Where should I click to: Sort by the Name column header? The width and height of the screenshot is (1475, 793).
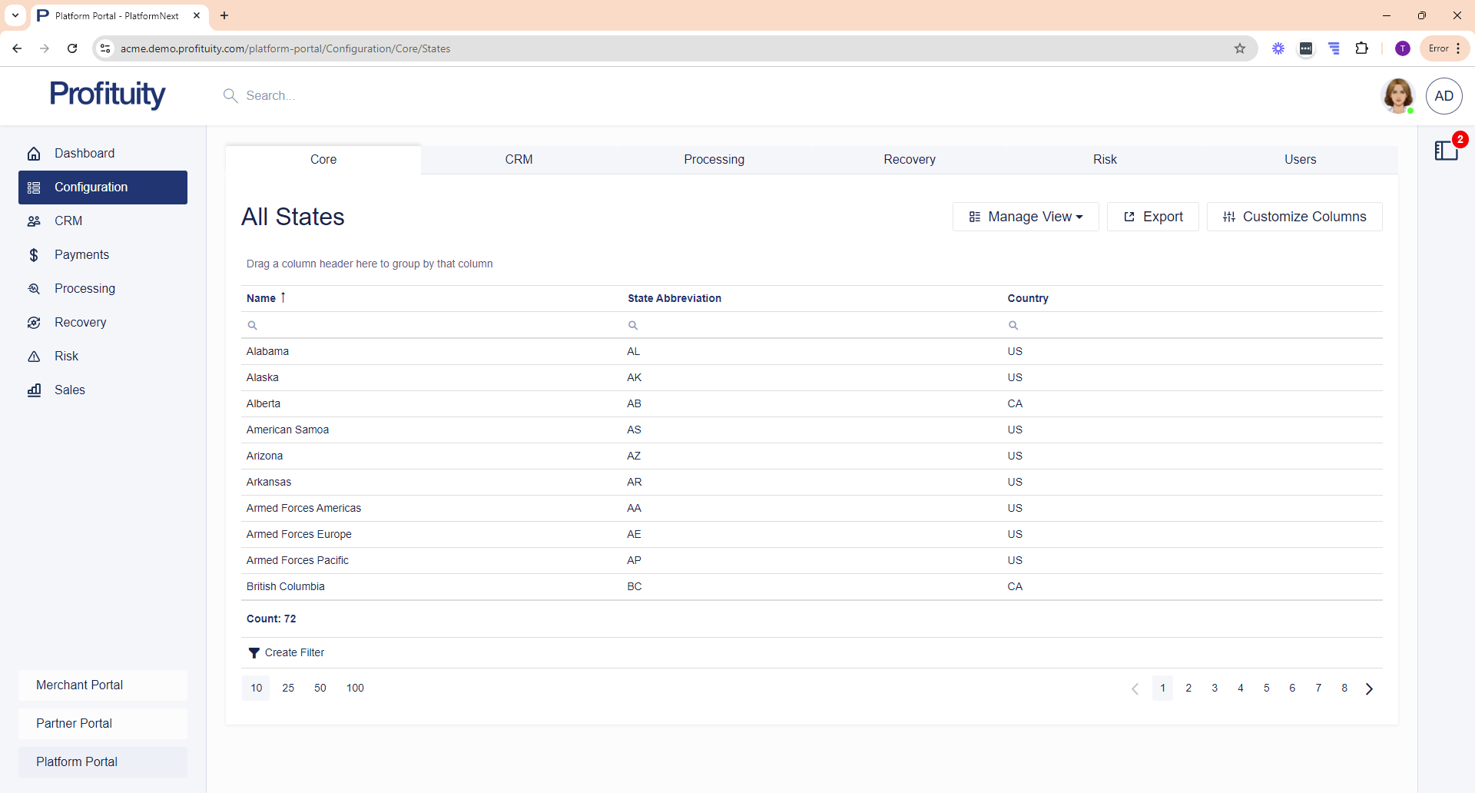261,298
